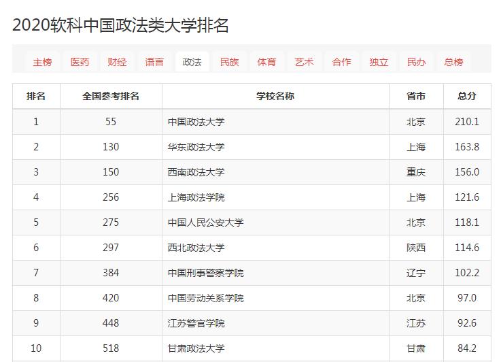Image resolution: width=501 pixels, height=362 pixels.
Task: Click national reference rank 448
Action: (111, 323)
